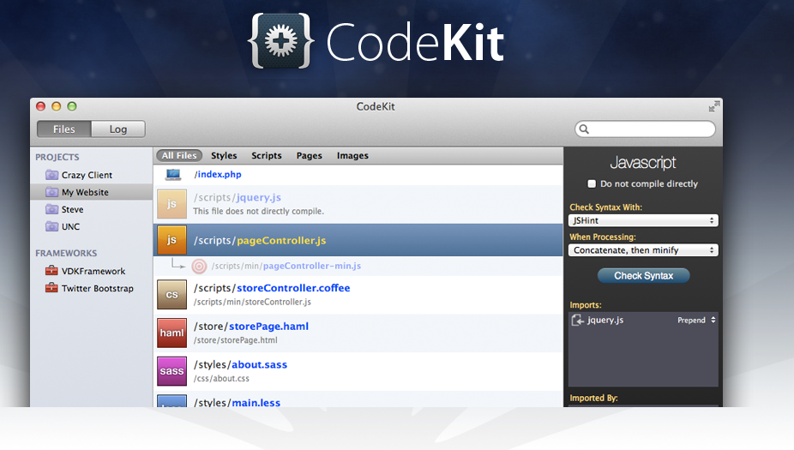Show only the Styles filter

[224, 155]
